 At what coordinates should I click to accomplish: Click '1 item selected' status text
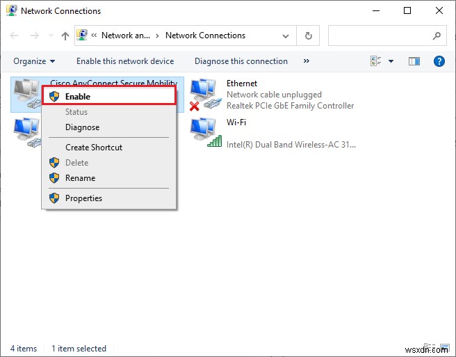point(79,348)
